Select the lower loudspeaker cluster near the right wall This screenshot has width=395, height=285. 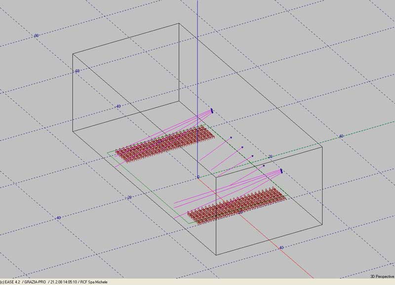(281, 171)
